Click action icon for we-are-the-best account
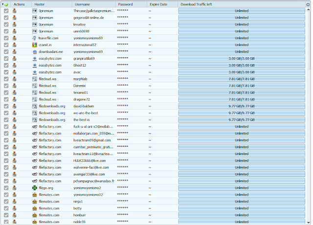 coord(14,113)
